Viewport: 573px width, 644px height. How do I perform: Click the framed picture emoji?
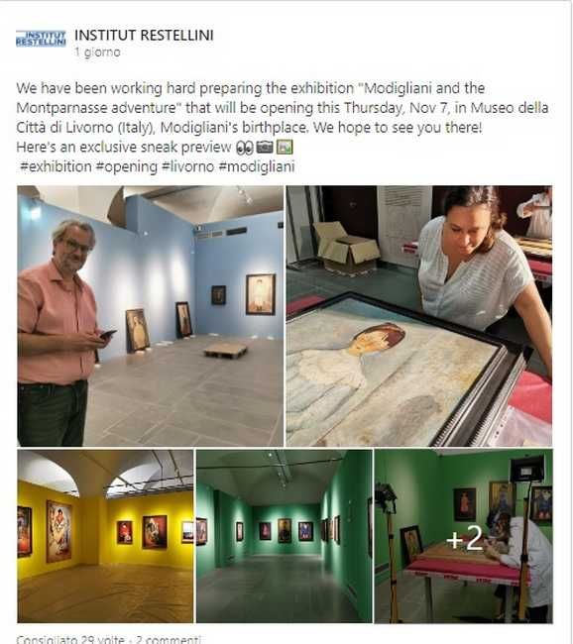tap(285, 147)
